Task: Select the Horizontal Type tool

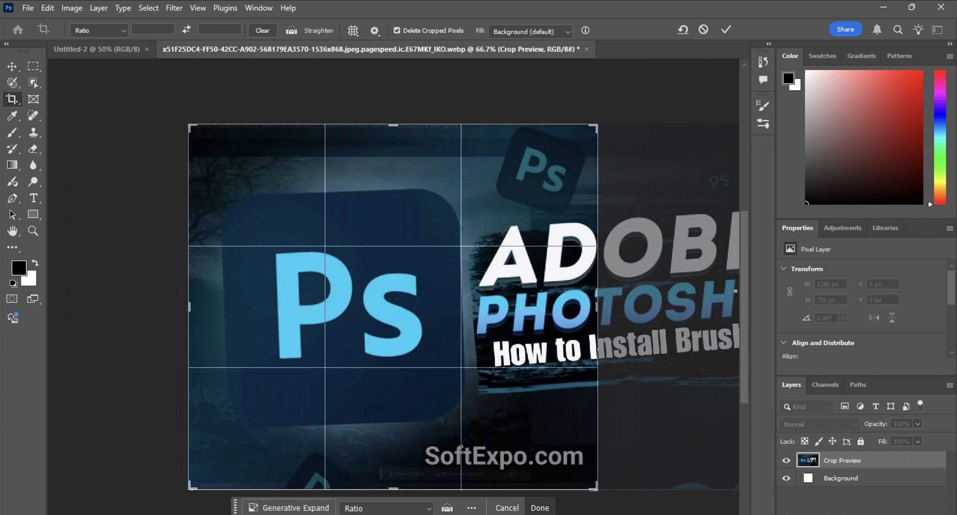Action: pos(33,198)
